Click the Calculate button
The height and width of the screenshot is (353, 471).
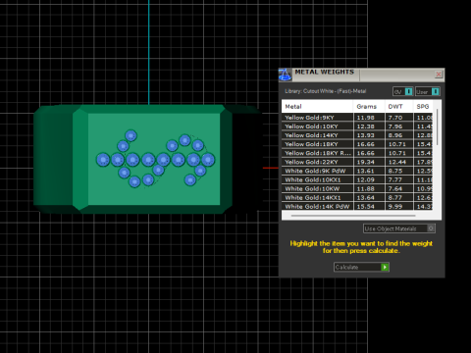361,267
